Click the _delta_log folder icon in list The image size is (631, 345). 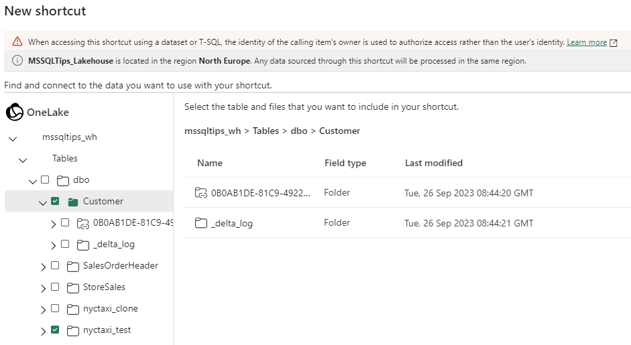[200, 223]
